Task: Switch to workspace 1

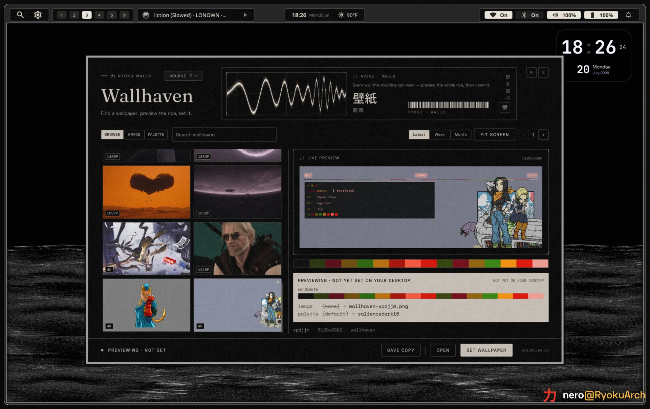Action: [62, 15]
